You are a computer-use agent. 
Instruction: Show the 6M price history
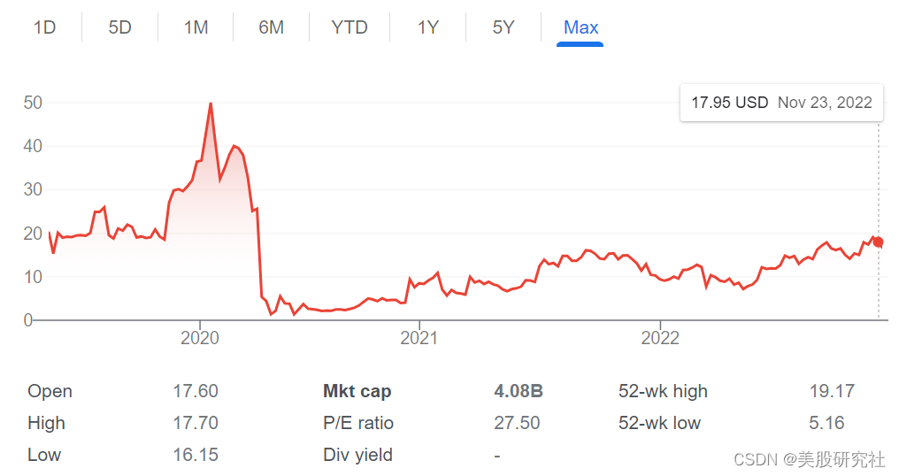(271, 27)
